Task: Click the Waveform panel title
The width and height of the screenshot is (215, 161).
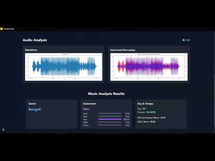Action: coord(31,50)
